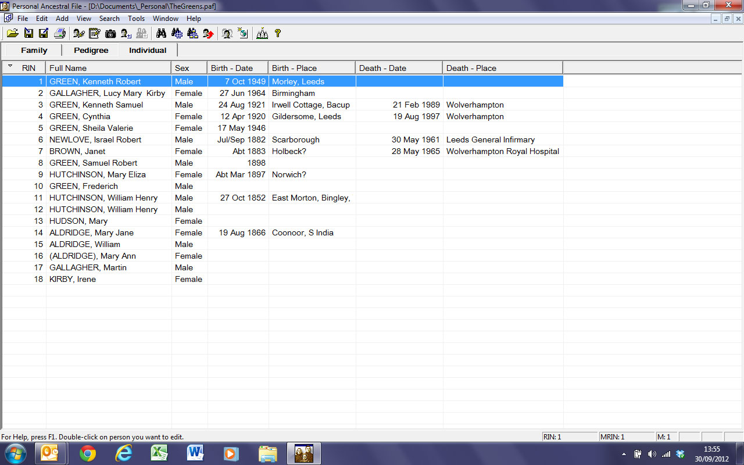
Task: Click the two faces Match/Merge icon
Action: tap(227, 34)
